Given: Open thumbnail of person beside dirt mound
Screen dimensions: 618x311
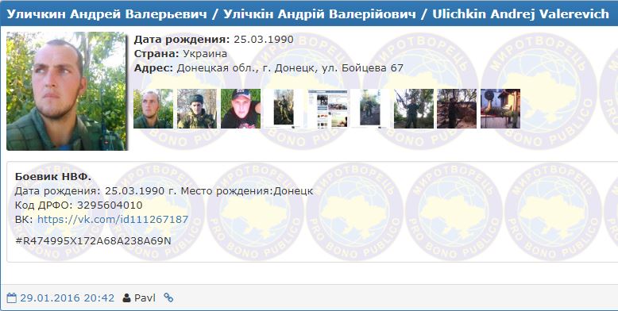Looking at the screenshot, I should coord(457,109).
